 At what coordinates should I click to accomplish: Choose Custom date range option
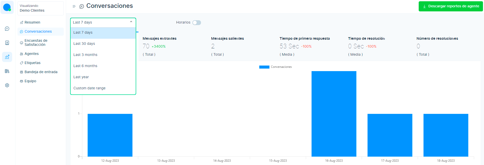pos(89,88)
